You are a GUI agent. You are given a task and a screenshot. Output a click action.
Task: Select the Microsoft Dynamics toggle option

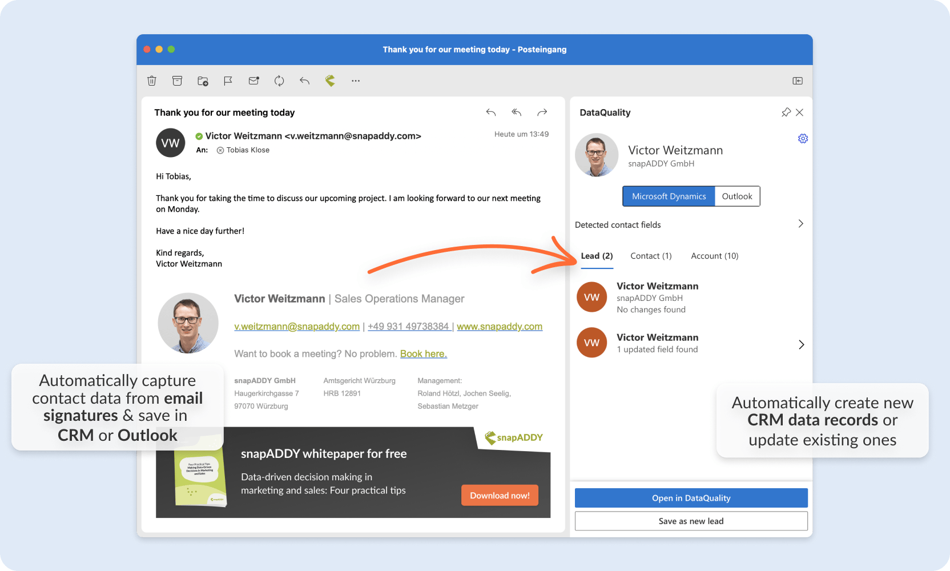coord(669,196)
